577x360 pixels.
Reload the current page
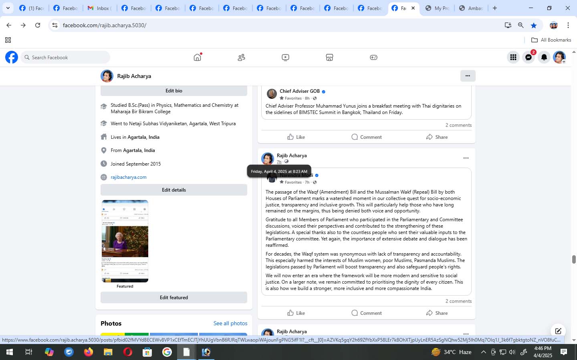click(x=38, y=25)
